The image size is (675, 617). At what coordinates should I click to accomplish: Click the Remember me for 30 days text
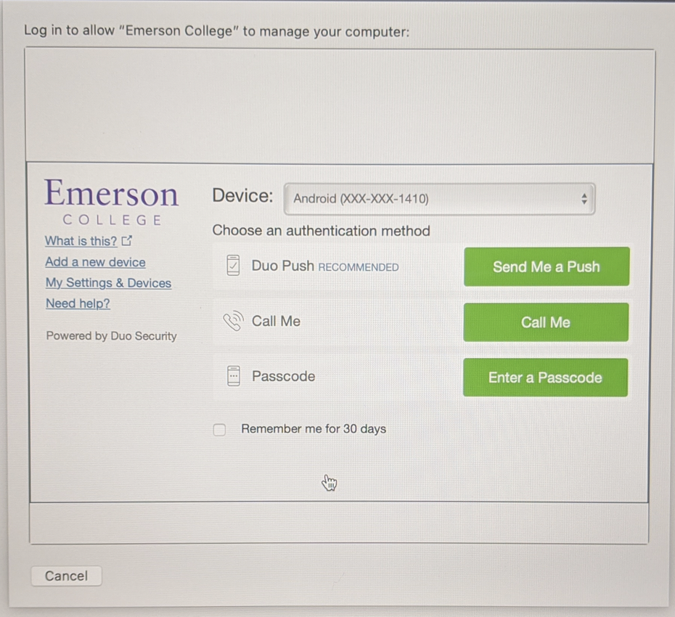(x=314, y=429)
